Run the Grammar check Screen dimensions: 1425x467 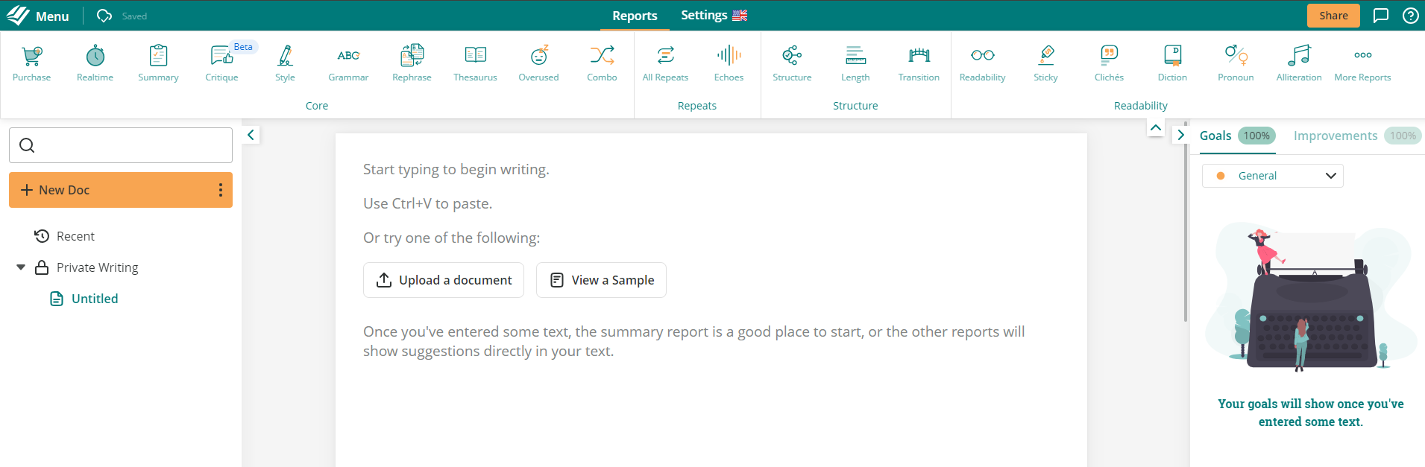[349, 63]
